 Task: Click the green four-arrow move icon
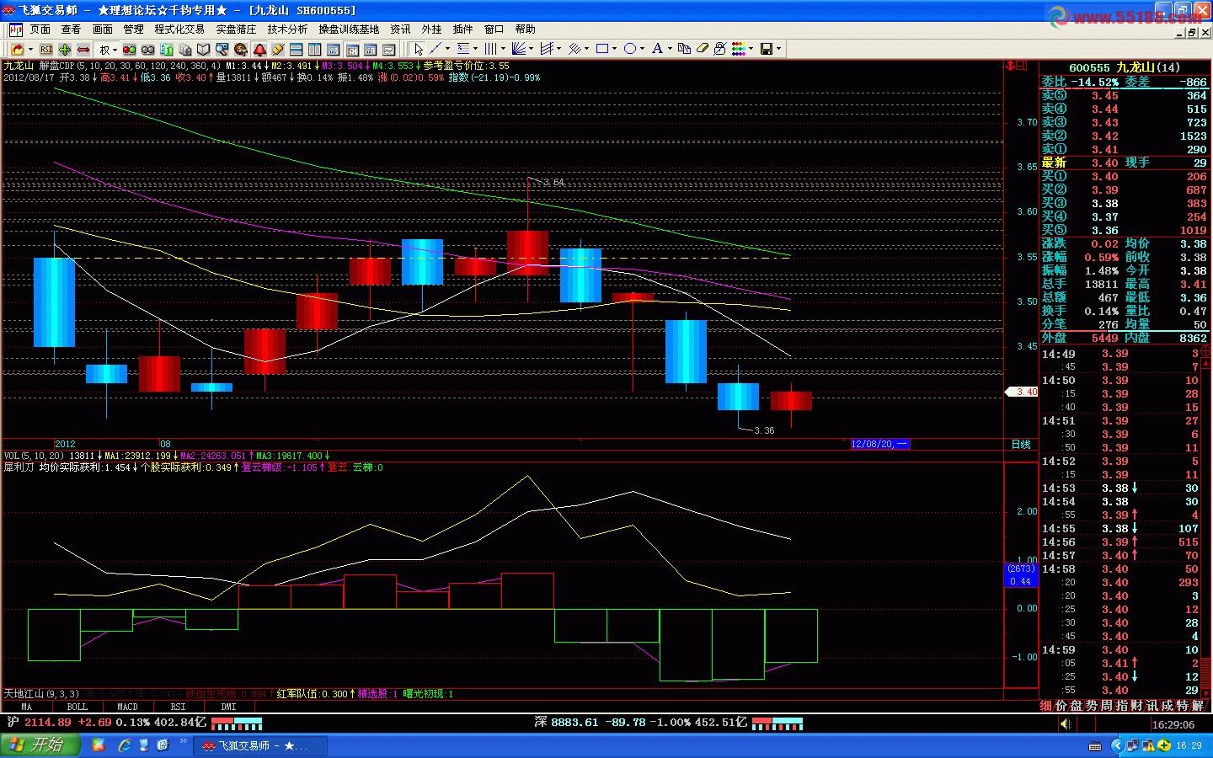pyautogui.click(x=65, y=50)
